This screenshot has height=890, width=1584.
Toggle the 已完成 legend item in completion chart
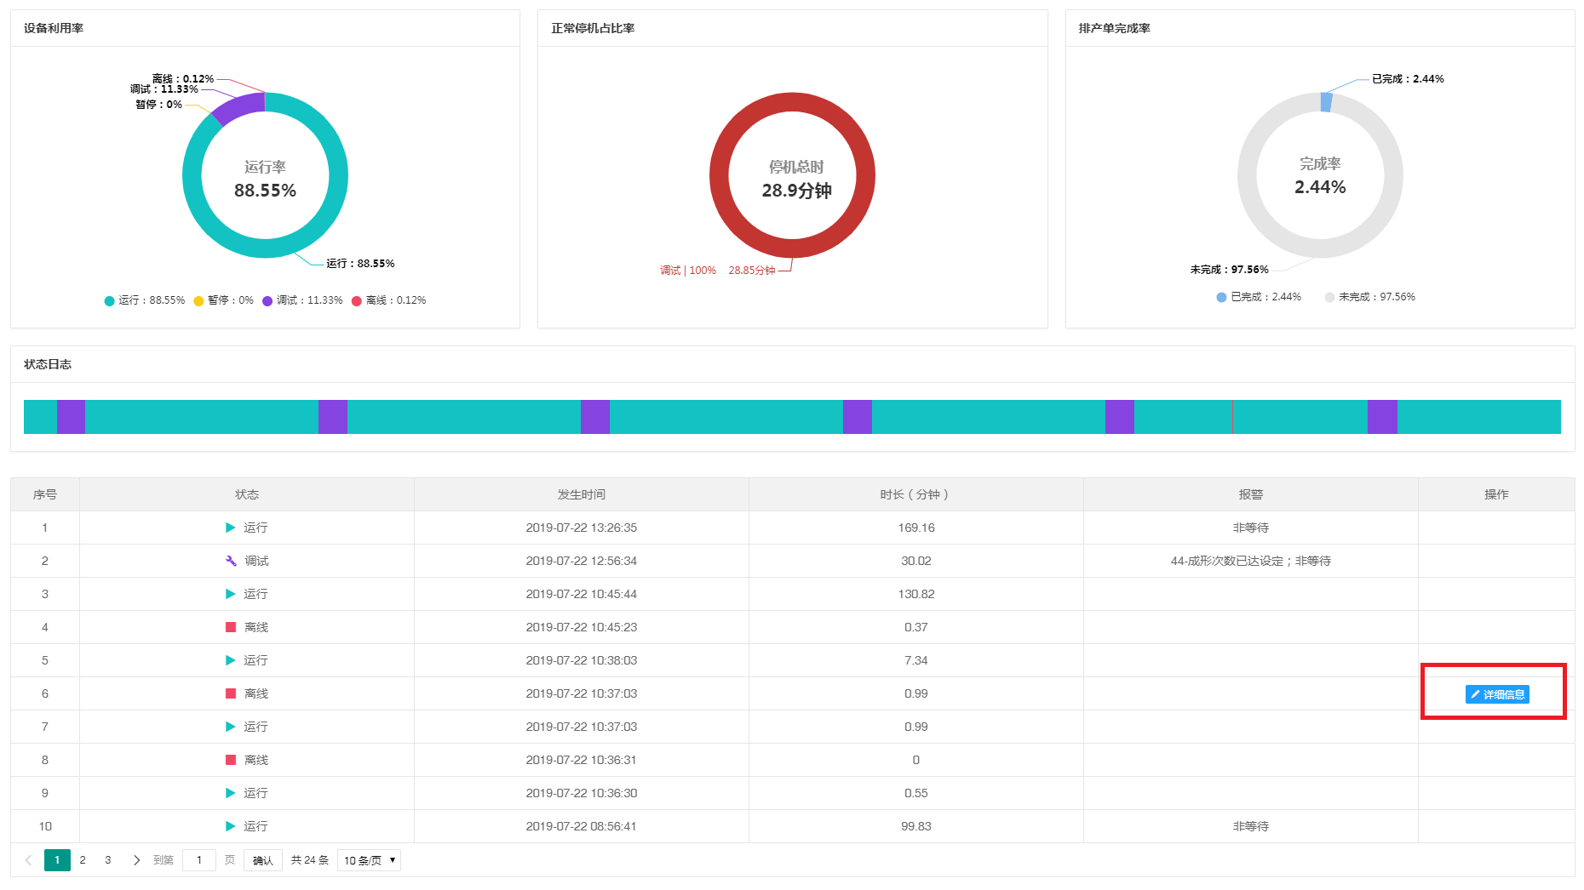(x=1259, y=297)
